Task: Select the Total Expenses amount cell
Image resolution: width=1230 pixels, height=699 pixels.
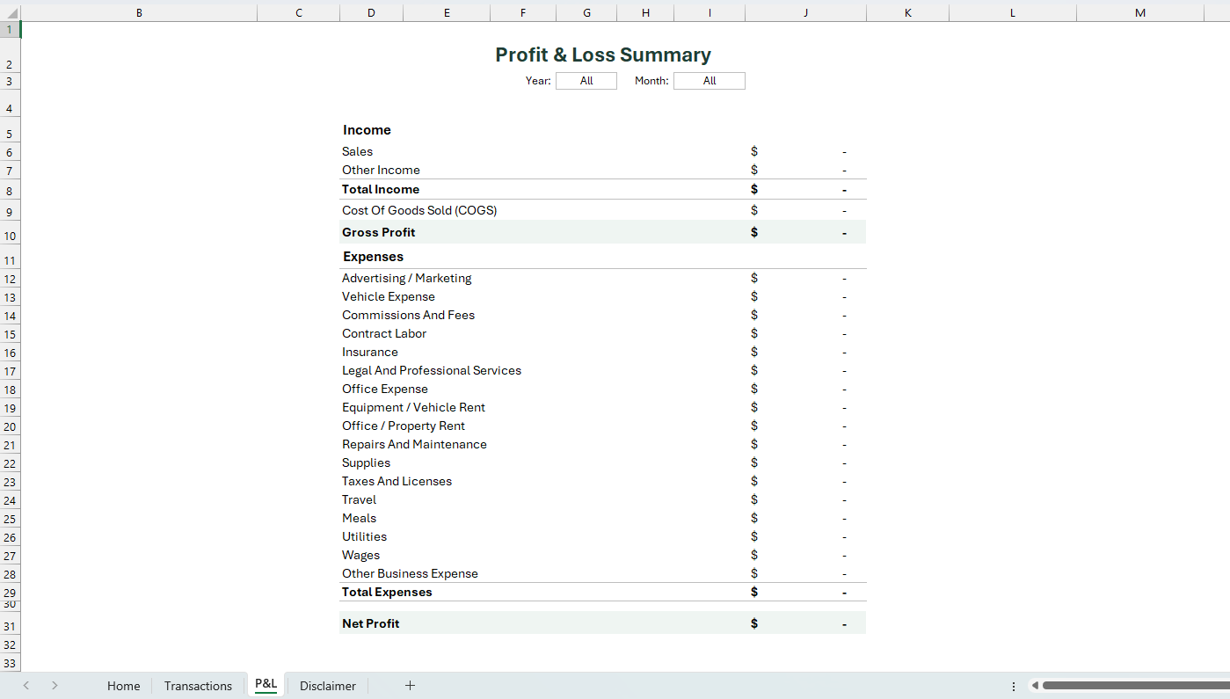Action: [x=805, y=592]
